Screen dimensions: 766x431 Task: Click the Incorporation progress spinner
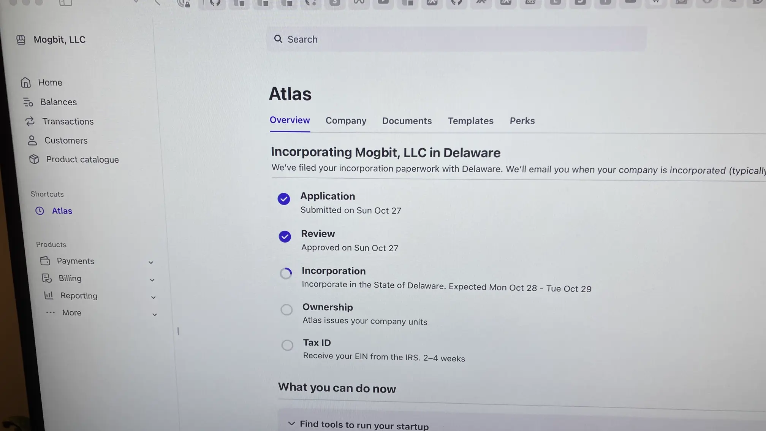[286, 273]
